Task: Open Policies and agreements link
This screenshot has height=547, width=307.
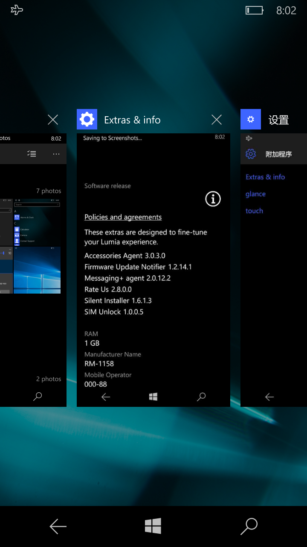Action: [x=123, y=217]
